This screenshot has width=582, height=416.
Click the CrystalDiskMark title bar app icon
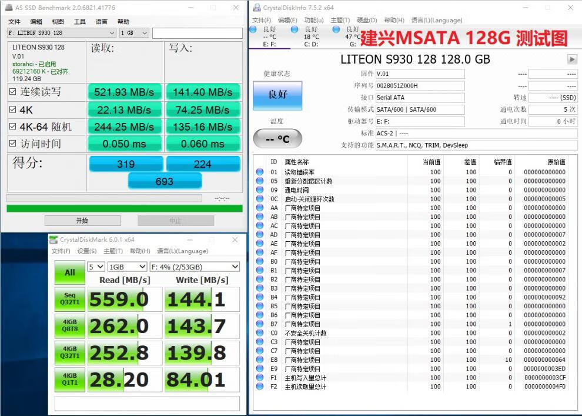[x=53, y=239]
